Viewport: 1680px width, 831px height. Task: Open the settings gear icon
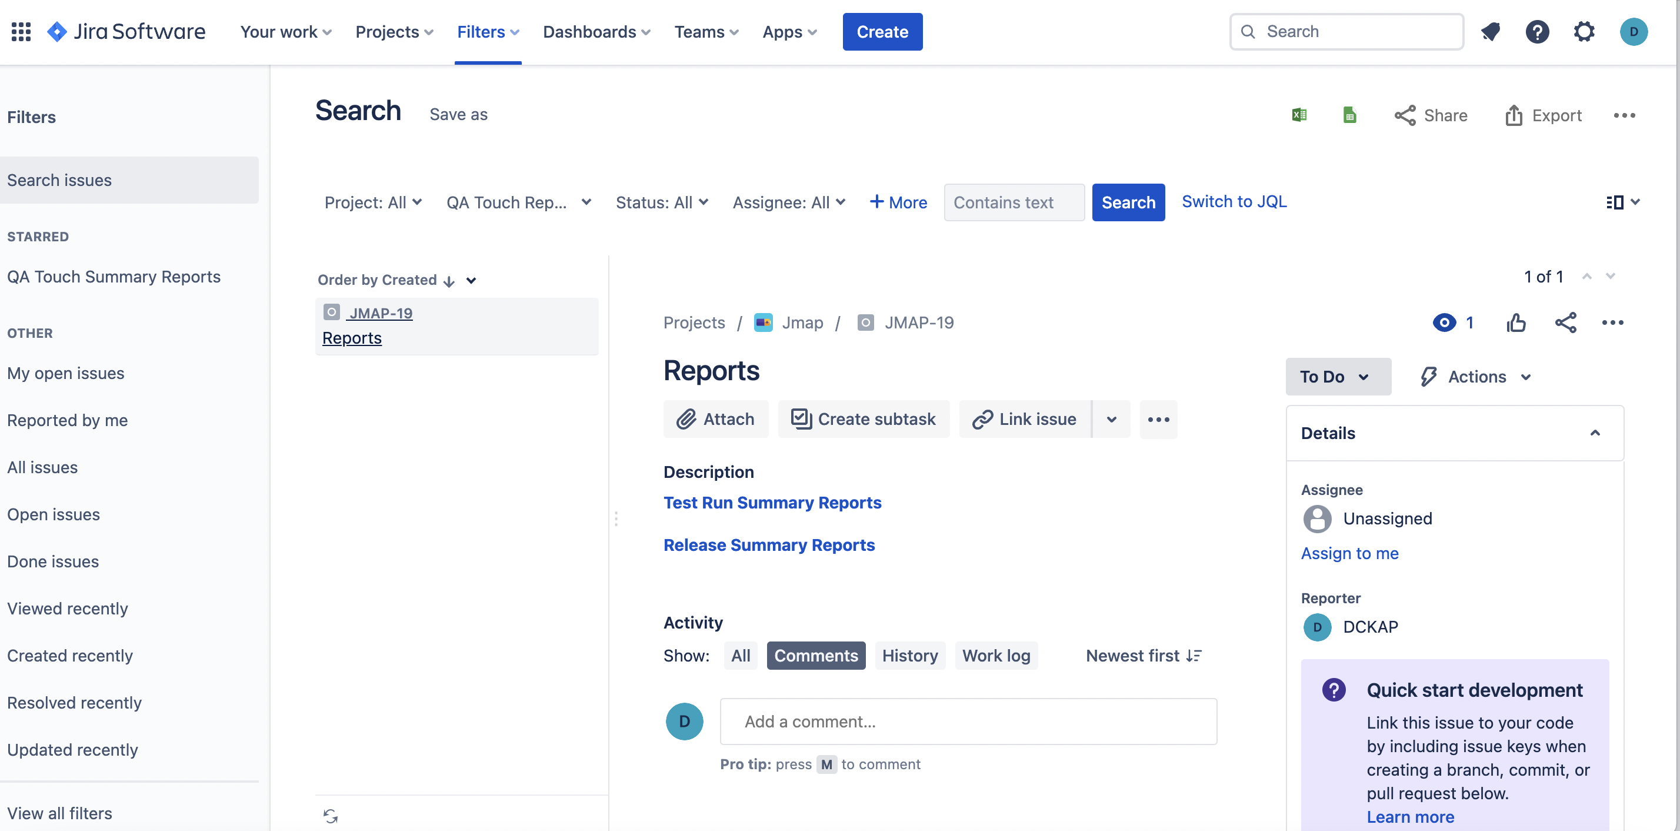[1584, 31]
